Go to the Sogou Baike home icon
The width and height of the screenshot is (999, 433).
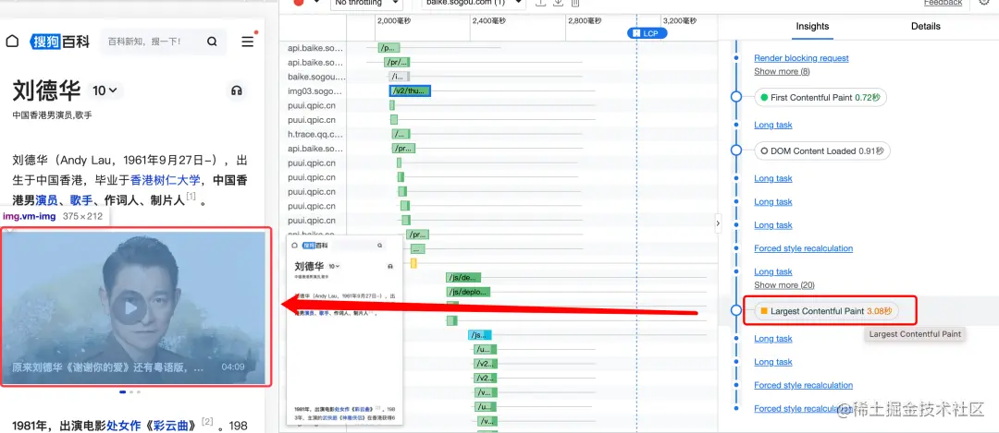[11, 42]
